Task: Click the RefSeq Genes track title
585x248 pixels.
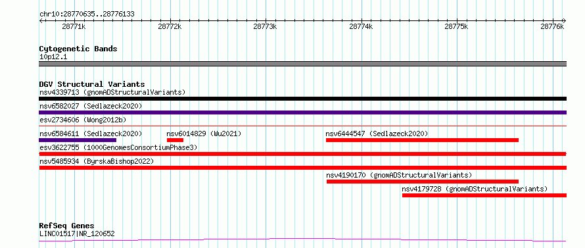Action: click(67, 226)
